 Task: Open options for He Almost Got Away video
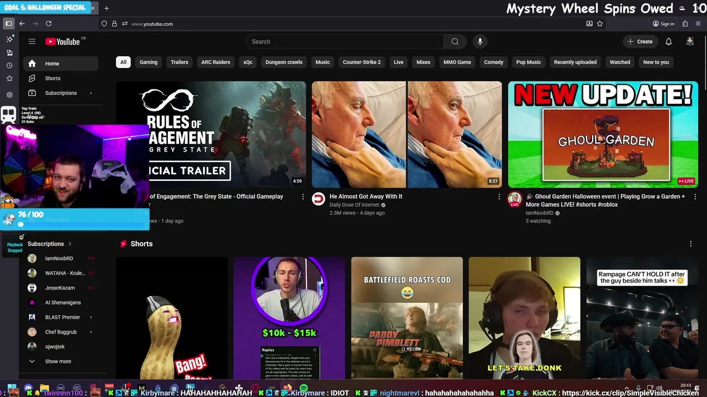click(499, 196)
